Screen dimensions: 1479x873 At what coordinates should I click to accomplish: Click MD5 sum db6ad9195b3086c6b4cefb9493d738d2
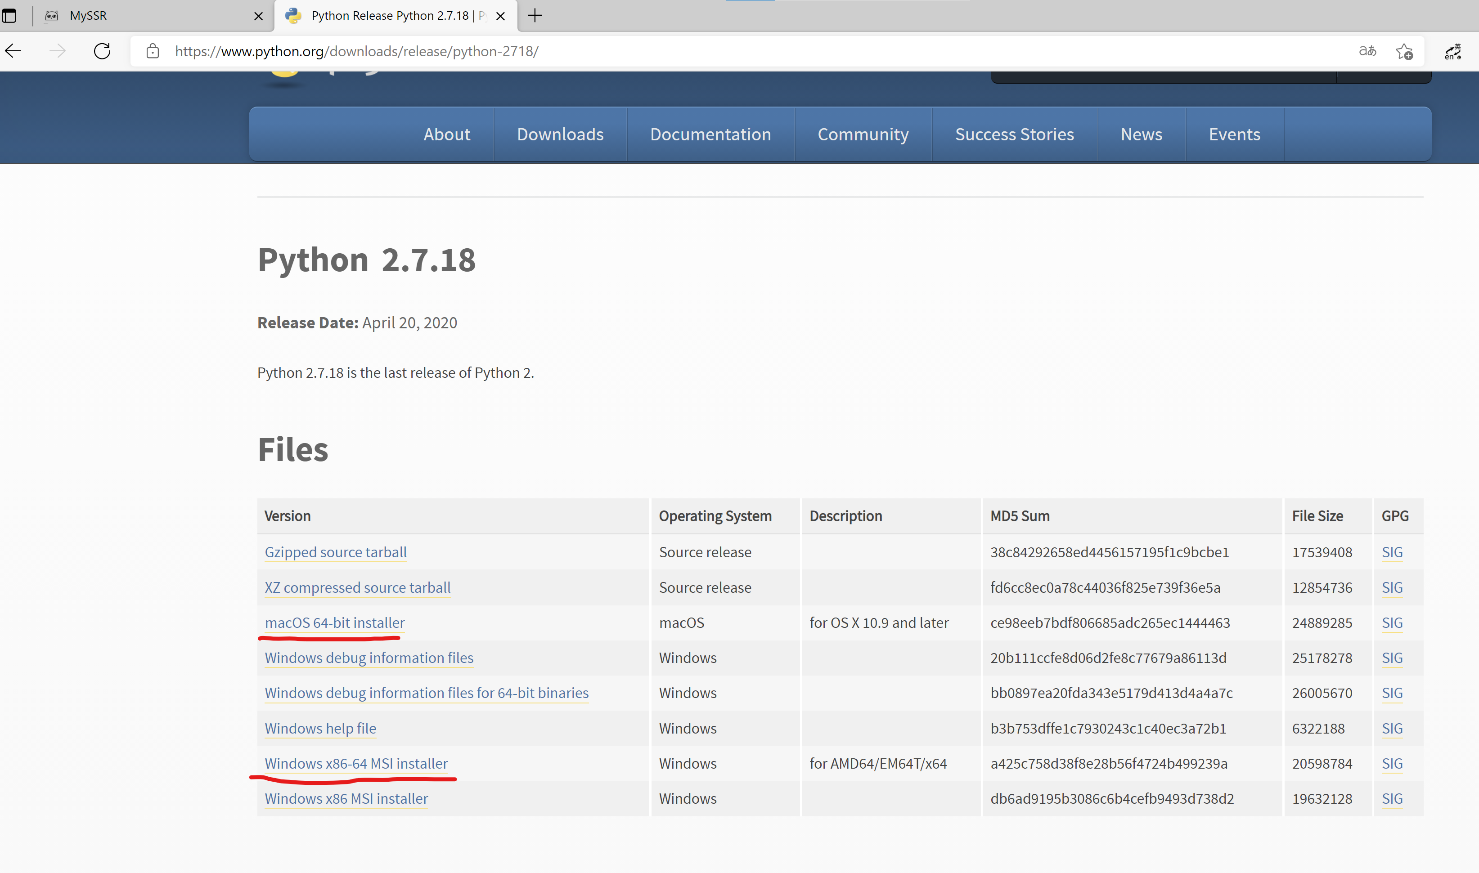[x=1112, y=799]
